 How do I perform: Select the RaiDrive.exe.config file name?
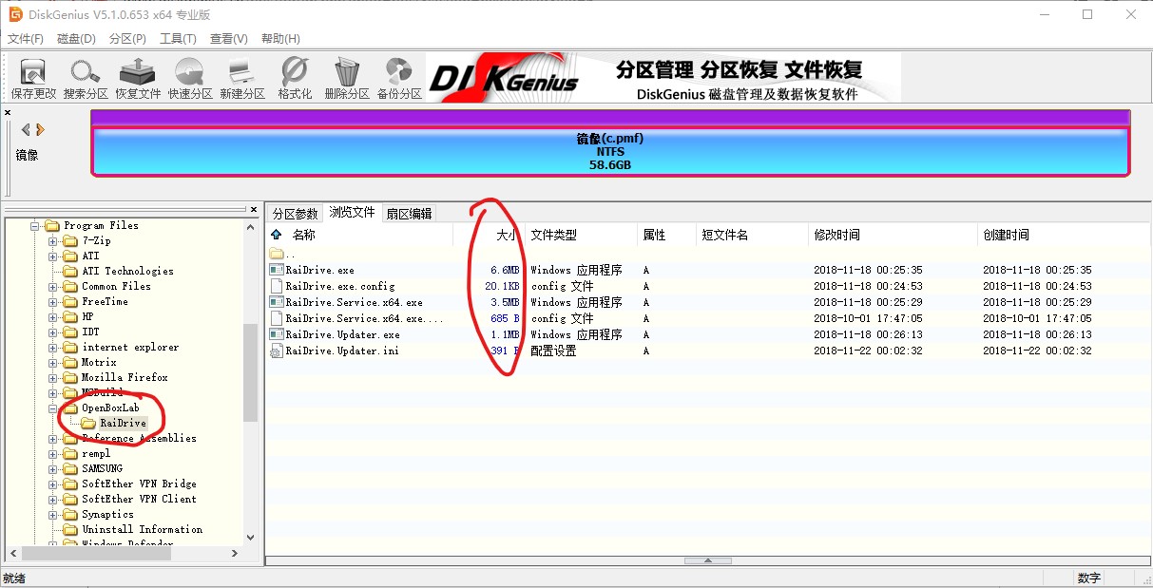click(x=340, y=286)
